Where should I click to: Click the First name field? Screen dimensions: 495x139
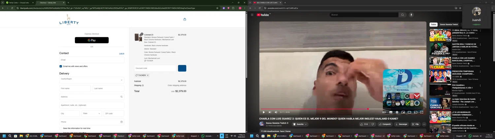click(x=75, y=88)
